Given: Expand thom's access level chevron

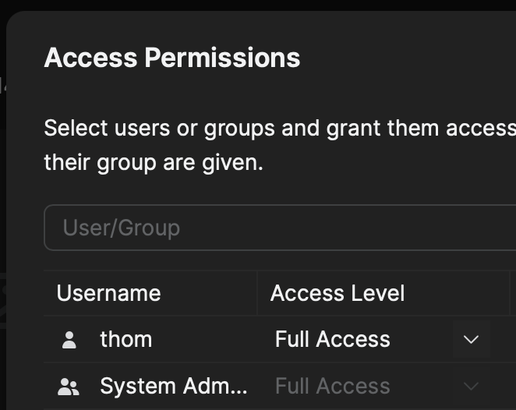Looking at the screenshot, I should (471, 340).
